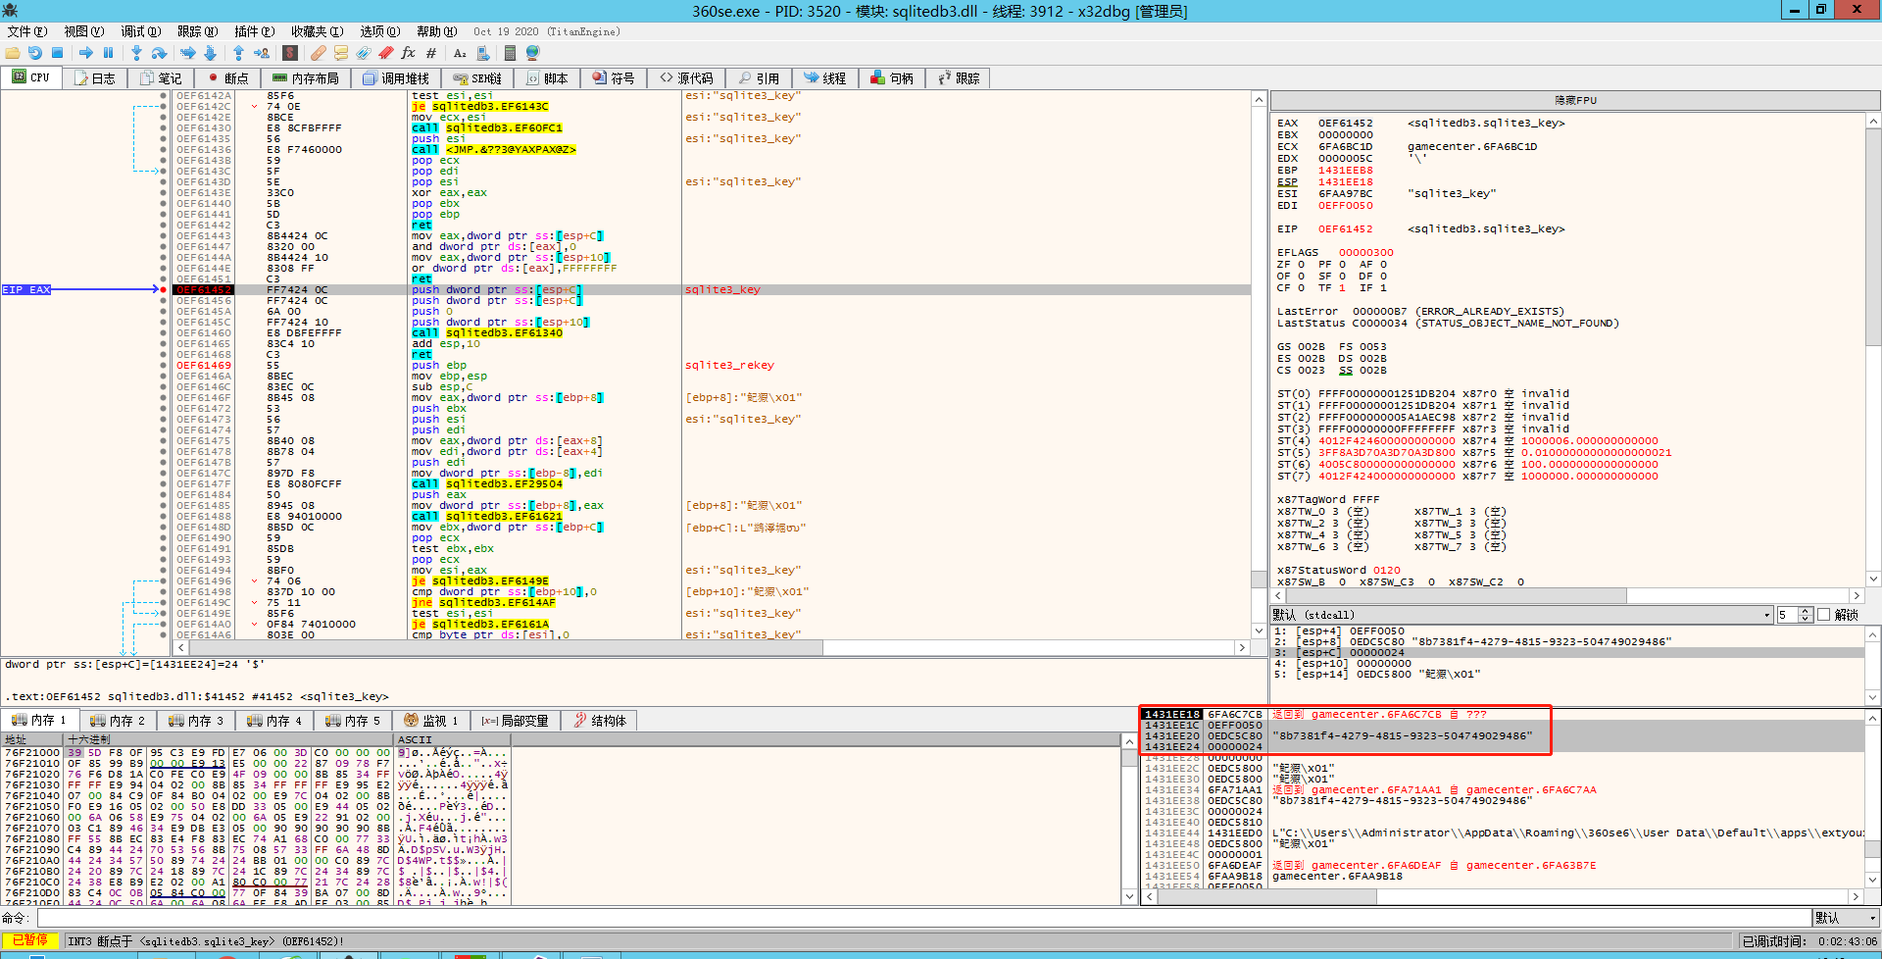Viewport: 1882px width, 959px height.
Task: Click the globe update icon
Action: 533,53
